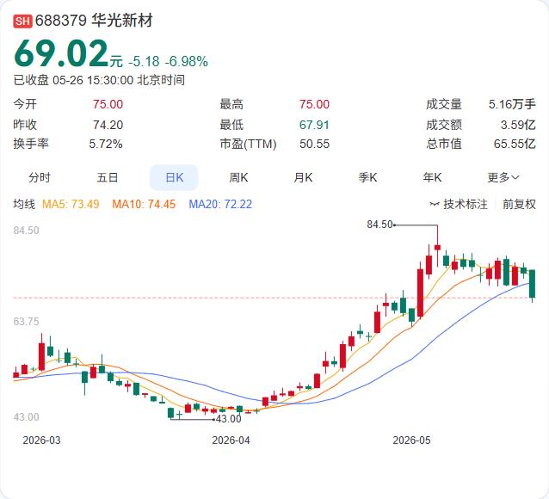Click the 今开 opening price 75.00

108,104
